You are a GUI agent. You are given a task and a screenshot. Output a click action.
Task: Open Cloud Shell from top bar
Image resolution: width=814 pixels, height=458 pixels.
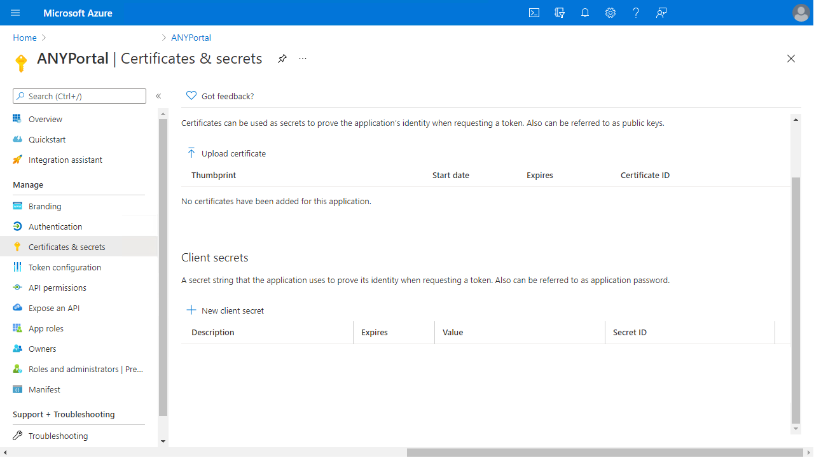[534, 13]
